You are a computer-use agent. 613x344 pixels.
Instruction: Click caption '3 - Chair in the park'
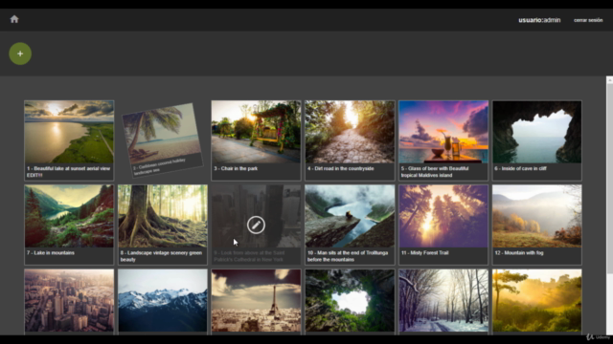coord(236,168)
